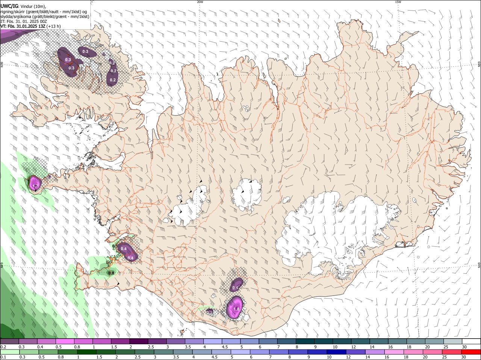Select the deep blue swatch labeled 10, lower scale
Viewport: 481px width, 360px height.
tap(336, 352)
